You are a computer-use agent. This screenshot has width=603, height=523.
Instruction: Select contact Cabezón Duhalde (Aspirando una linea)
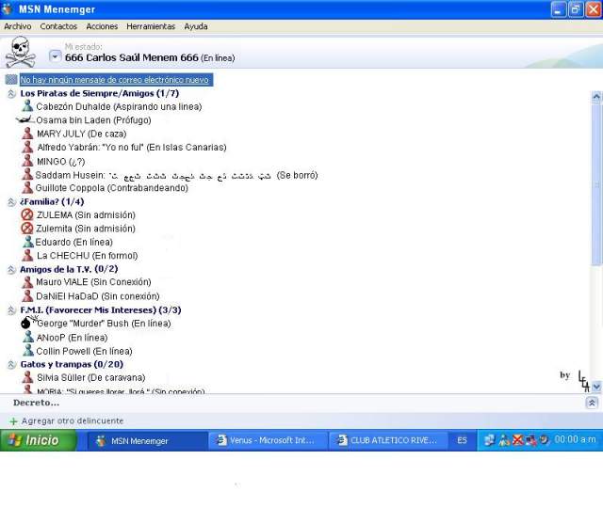tap(119, 106)
